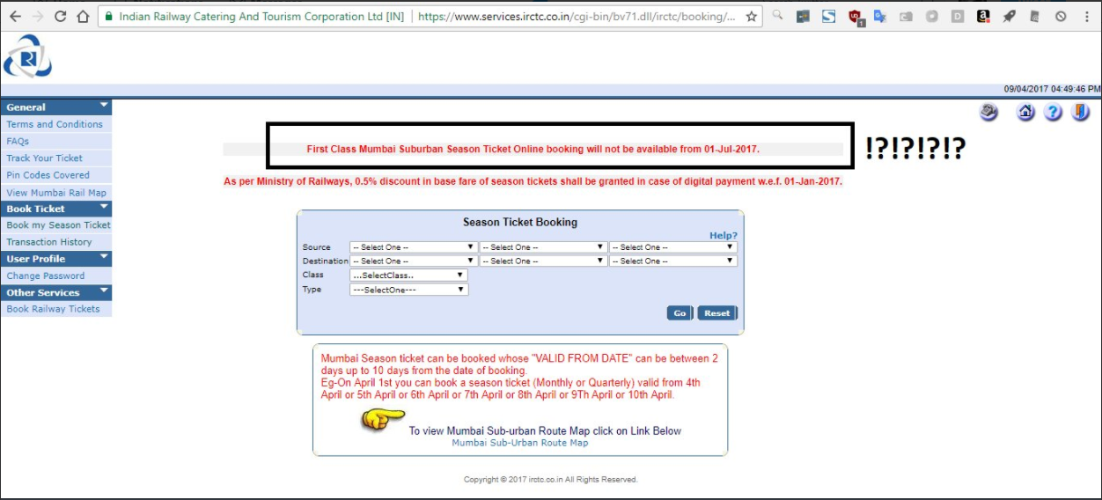Screen dimensions: 1102x500
Task: Click the uBlock Origin extension icon
Action: click(855, 17)
